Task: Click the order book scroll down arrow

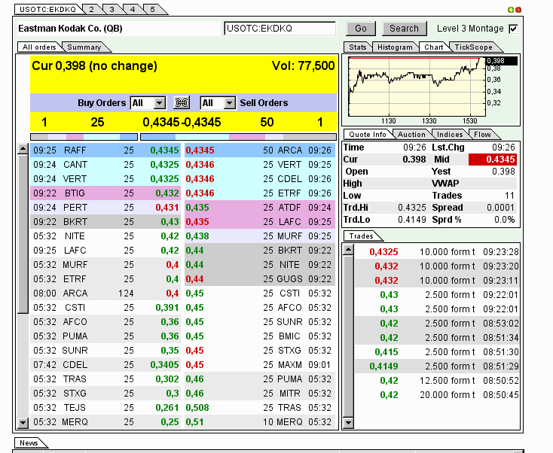Action: pos(23,423)
